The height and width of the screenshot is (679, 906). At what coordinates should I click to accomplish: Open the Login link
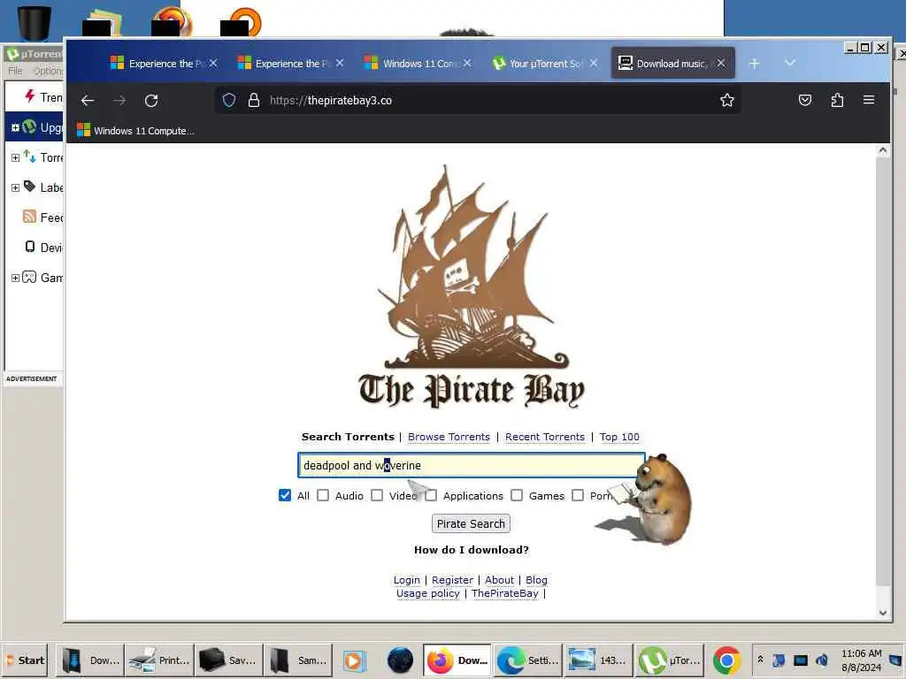407,580
